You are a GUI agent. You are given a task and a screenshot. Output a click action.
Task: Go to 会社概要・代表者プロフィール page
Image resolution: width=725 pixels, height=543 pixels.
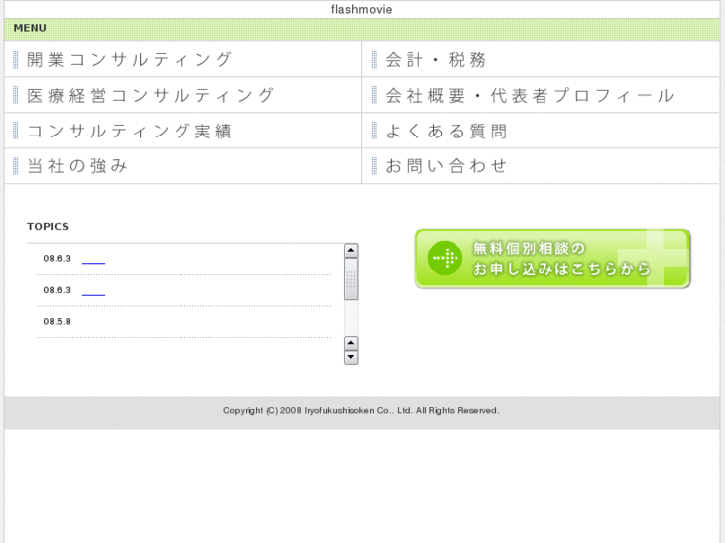click(541, 96)
